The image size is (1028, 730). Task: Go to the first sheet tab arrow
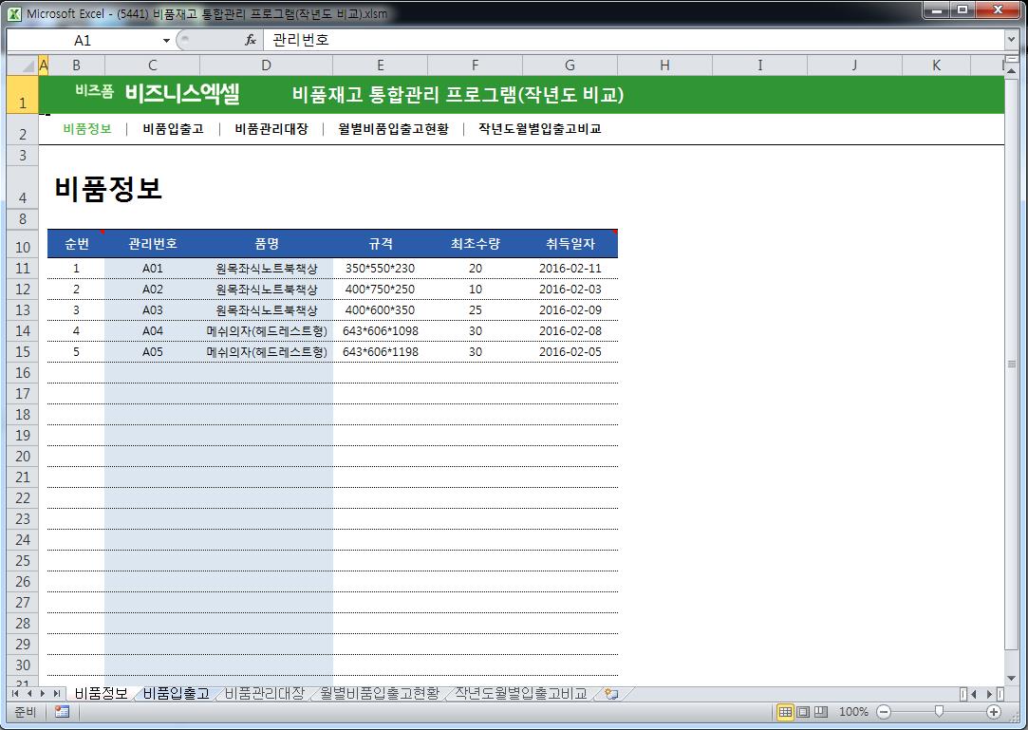[15, 694]
